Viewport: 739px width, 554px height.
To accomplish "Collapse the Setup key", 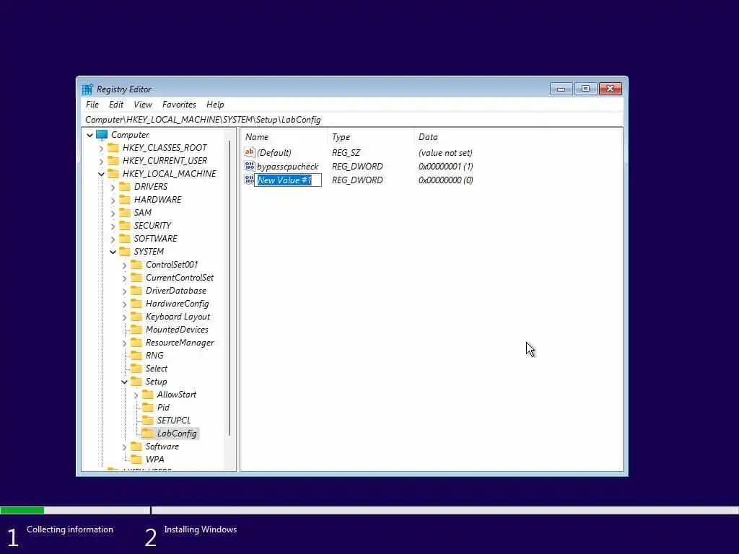I will pos(124,382).
